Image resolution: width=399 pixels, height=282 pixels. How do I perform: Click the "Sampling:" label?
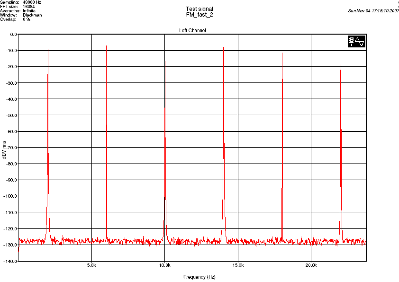(9, 2)
